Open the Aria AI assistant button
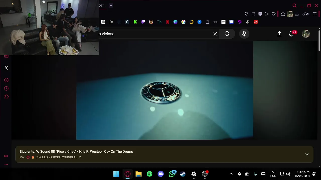The image size is (321, 180). point(306,14)
